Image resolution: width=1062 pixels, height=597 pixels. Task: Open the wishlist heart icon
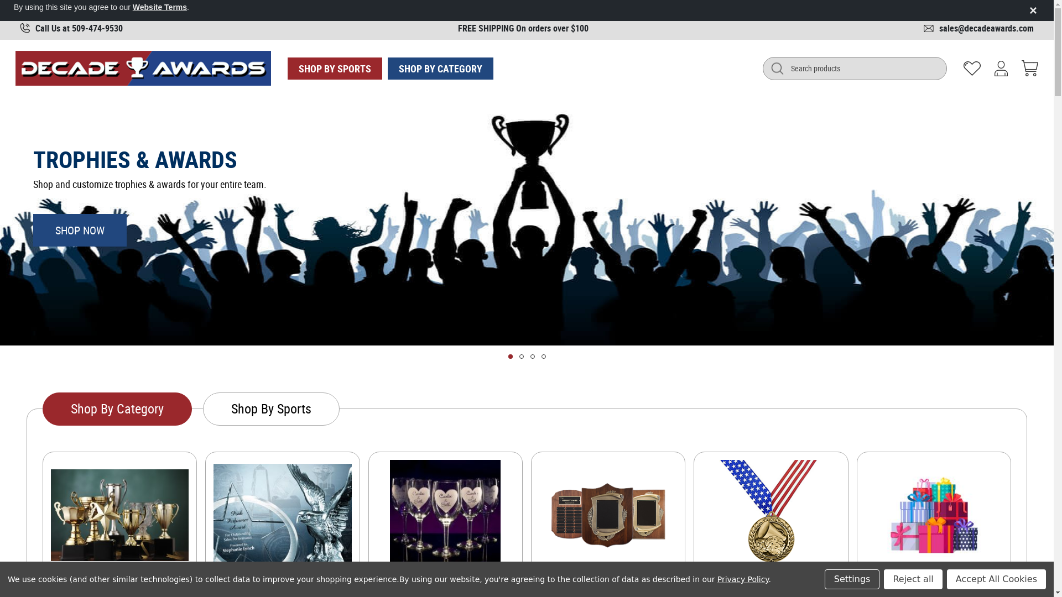click(x=972, y=69)
